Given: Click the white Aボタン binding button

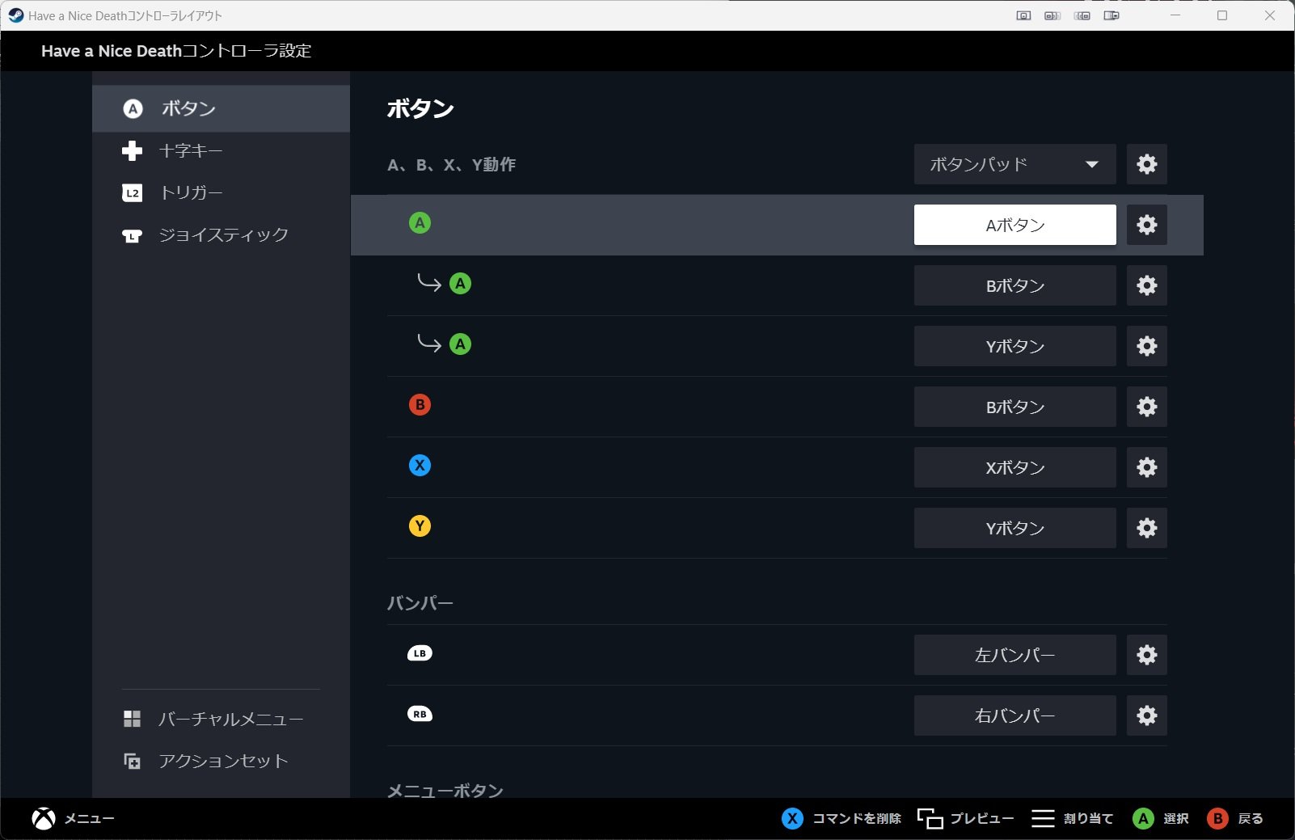Looking at the screenshot, I should pyautogui.click(x=1014, y=225).
